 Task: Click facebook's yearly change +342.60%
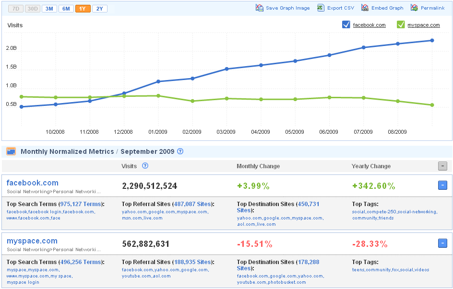(373, 186)
